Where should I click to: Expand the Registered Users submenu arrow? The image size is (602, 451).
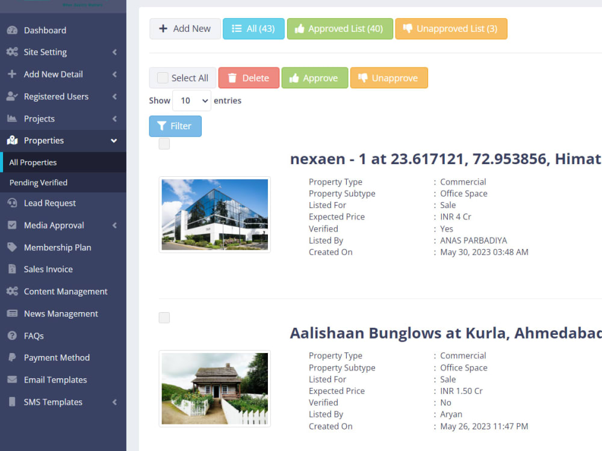[114, 96]
